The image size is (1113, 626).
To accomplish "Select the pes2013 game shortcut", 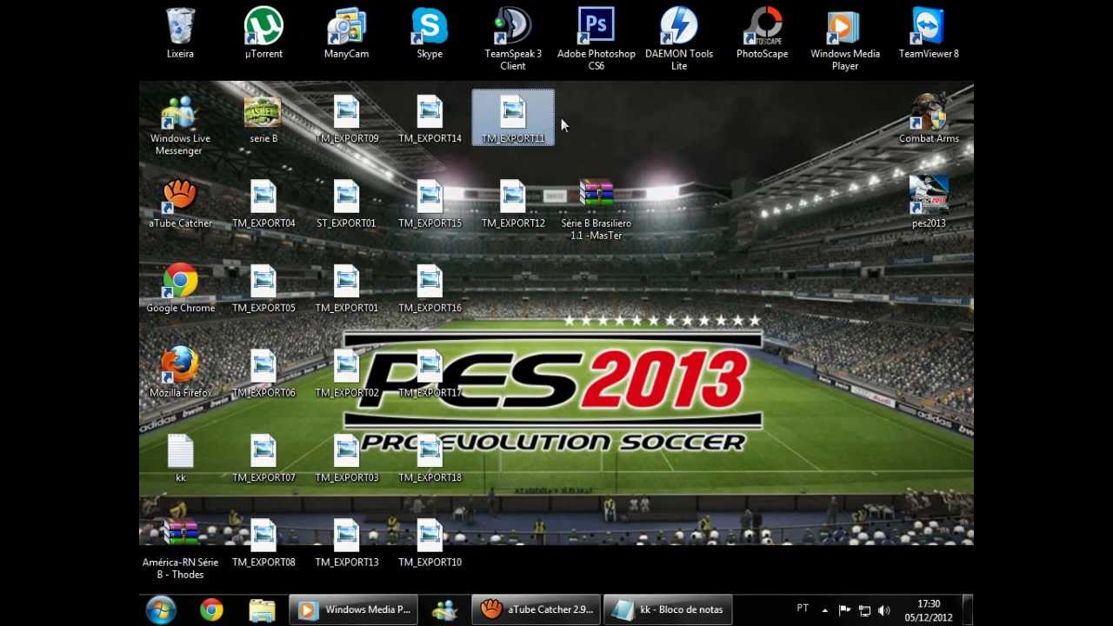I will pyautogui.click(x=929, y=203).
